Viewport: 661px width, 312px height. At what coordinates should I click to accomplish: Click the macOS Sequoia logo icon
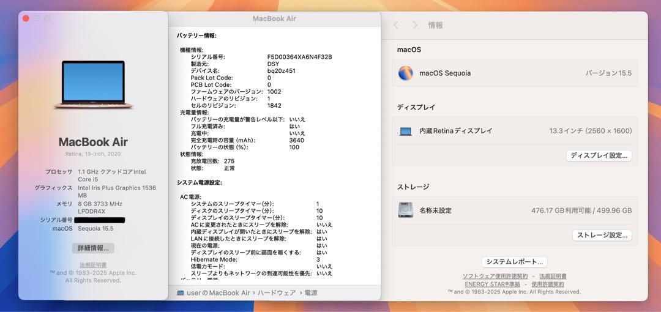[x=406, y=73]
